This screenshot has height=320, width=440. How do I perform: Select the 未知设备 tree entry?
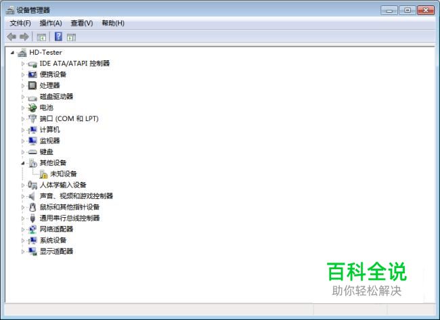point(63,174)
